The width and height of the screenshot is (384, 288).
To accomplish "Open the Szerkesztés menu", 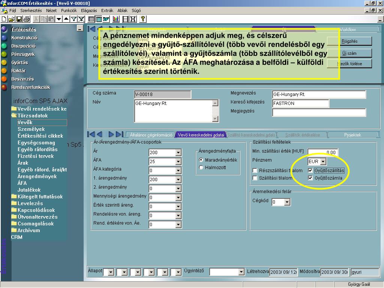I will (x=31, y=10).
